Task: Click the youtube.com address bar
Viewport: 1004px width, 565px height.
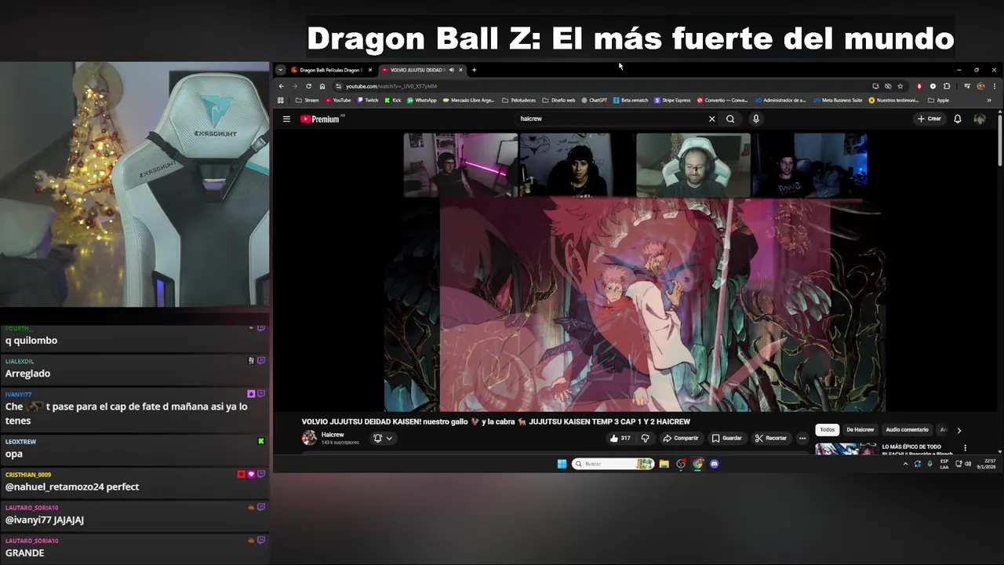Action: [604, 86]
